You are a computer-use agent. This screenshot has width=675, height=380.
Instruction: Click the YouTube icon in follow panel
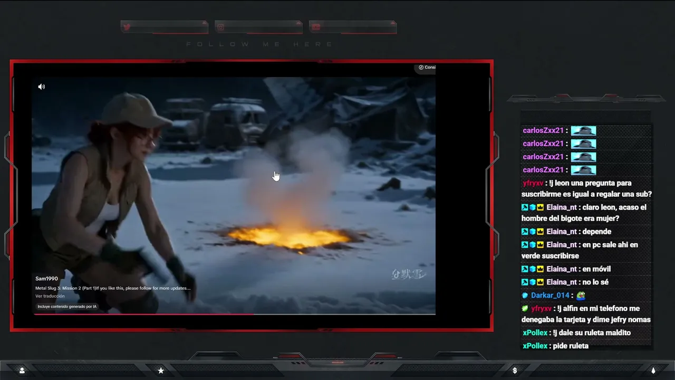(315, 27)
